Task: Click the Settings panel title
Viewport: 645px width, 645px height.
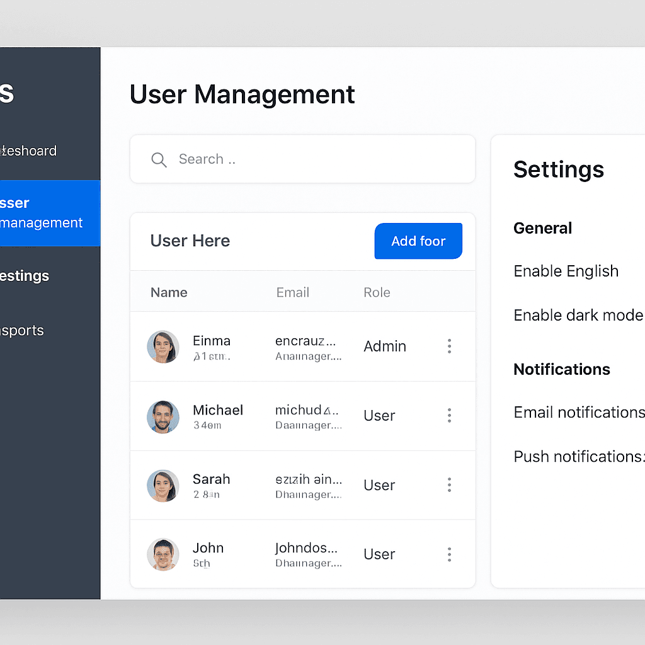Action: [x=559, y=170]
